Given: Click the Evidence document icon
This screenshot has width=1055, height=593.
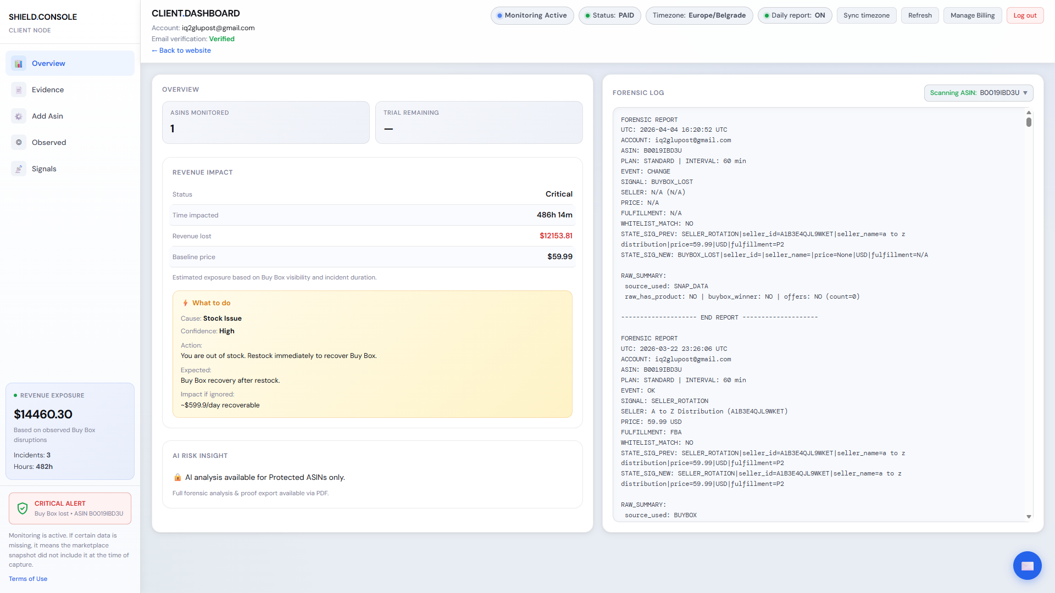Looking at the screenshot, I should pos(19,90).
